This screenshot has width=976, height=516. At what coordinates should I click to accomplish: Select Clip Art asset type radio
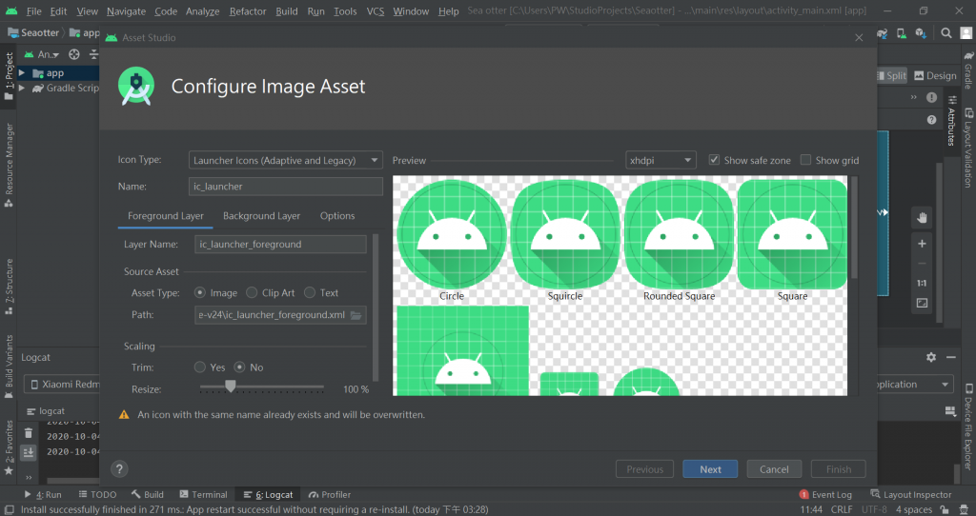pyautogui.click(x=252, y=292)
